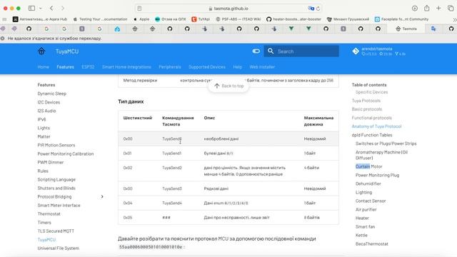Open the PSF-A85 — ITEAD Wiki bookmark
This screenshot has height=257, width=457.
[x=238, y=19]
